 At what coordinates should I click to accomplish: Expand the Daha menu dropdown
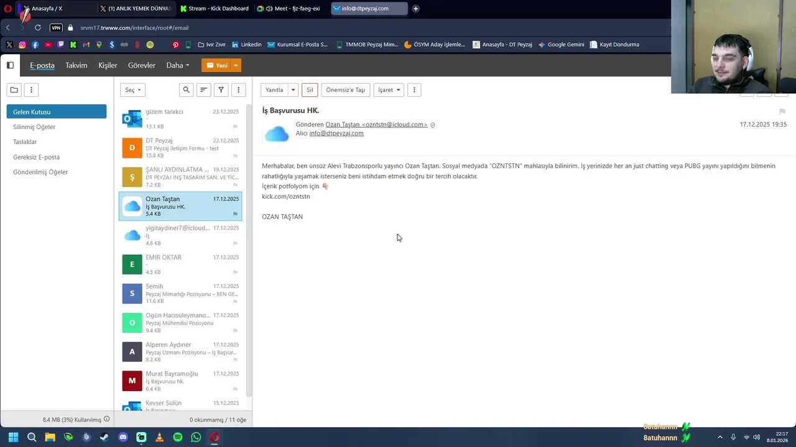(178, 65)
